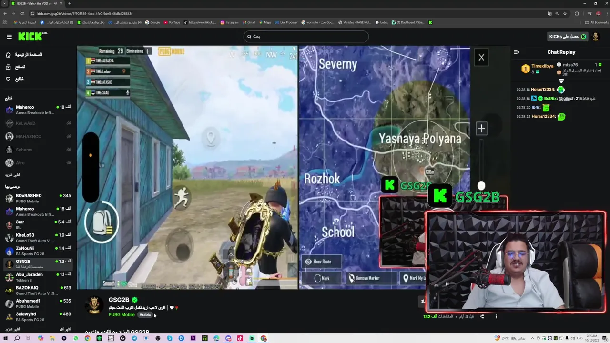610x343 pixels.
Task: Open chat user Horas12334 at 02:18:18
Action: point(542,90)
